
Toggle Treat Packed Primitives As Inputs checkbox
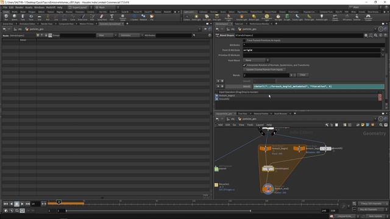coord(244,40)
